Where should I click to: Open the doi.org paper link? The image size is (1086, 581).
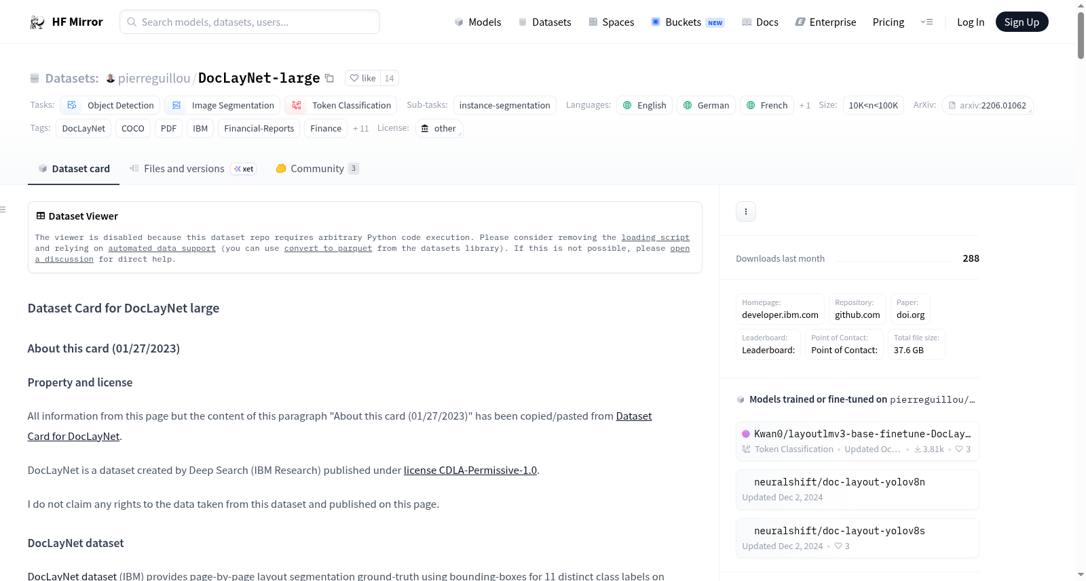tap(910, 309)
